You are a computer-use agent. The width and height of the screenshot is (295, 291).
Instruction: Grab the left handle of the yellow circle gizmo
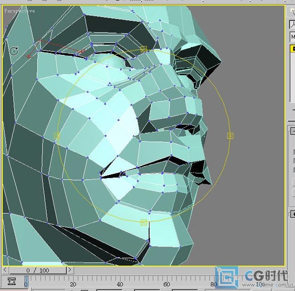pos(57,136)
